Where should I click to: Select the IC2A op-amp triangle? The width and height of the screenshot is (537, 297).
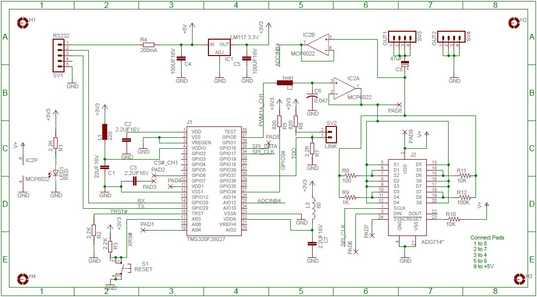click(x=346, y=88)
